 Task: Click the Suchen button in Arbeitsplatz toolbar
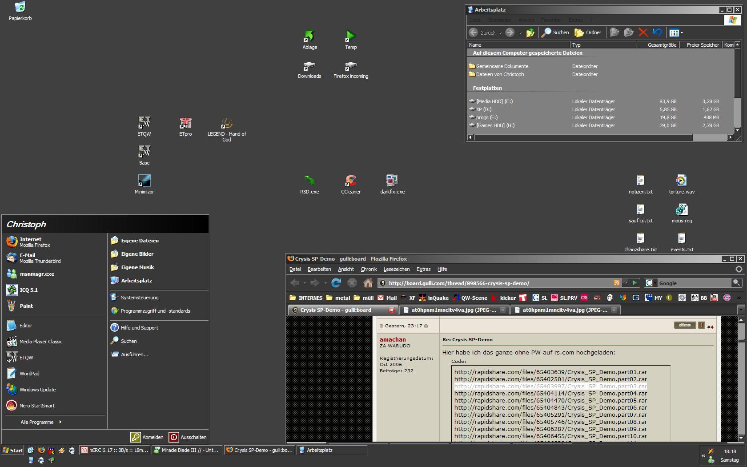click(555, 32)
